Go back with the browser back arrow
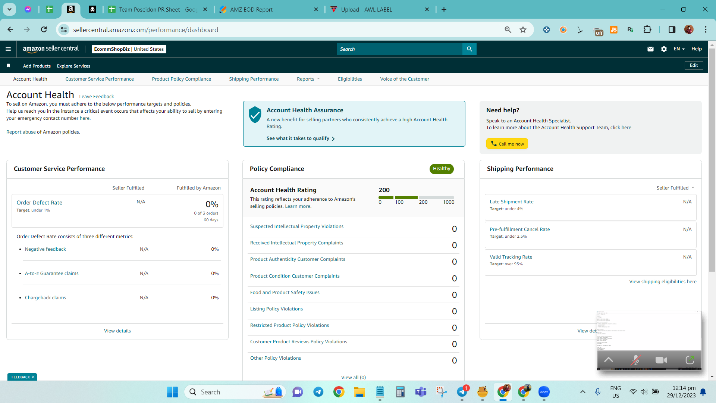 [10, 29]
